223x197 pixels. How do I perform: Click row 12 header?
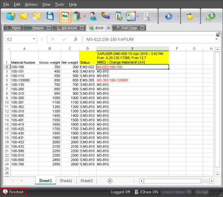(x=7, y=111)
